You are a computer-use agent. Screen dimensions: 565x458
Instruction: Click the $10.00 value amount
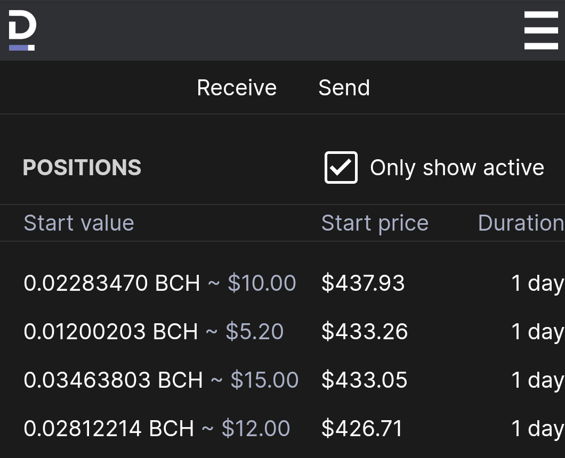pos(262,283)
